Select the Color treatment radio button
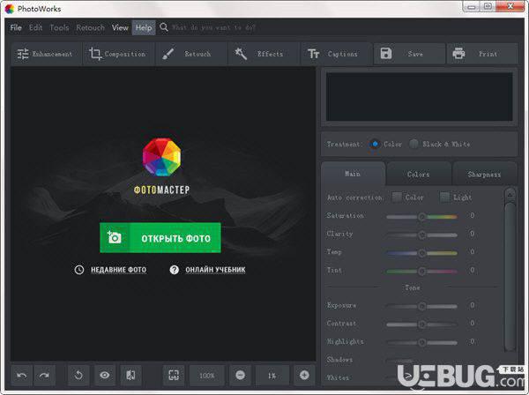Viewport: 529px width, 395px height. 375,144
